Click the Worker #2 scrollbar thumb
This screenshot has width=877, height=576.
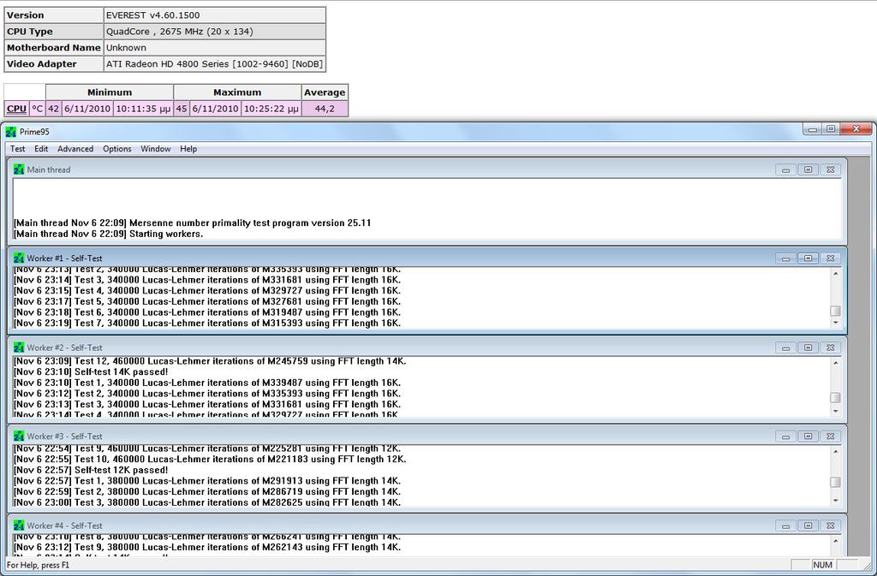(836, 397)
